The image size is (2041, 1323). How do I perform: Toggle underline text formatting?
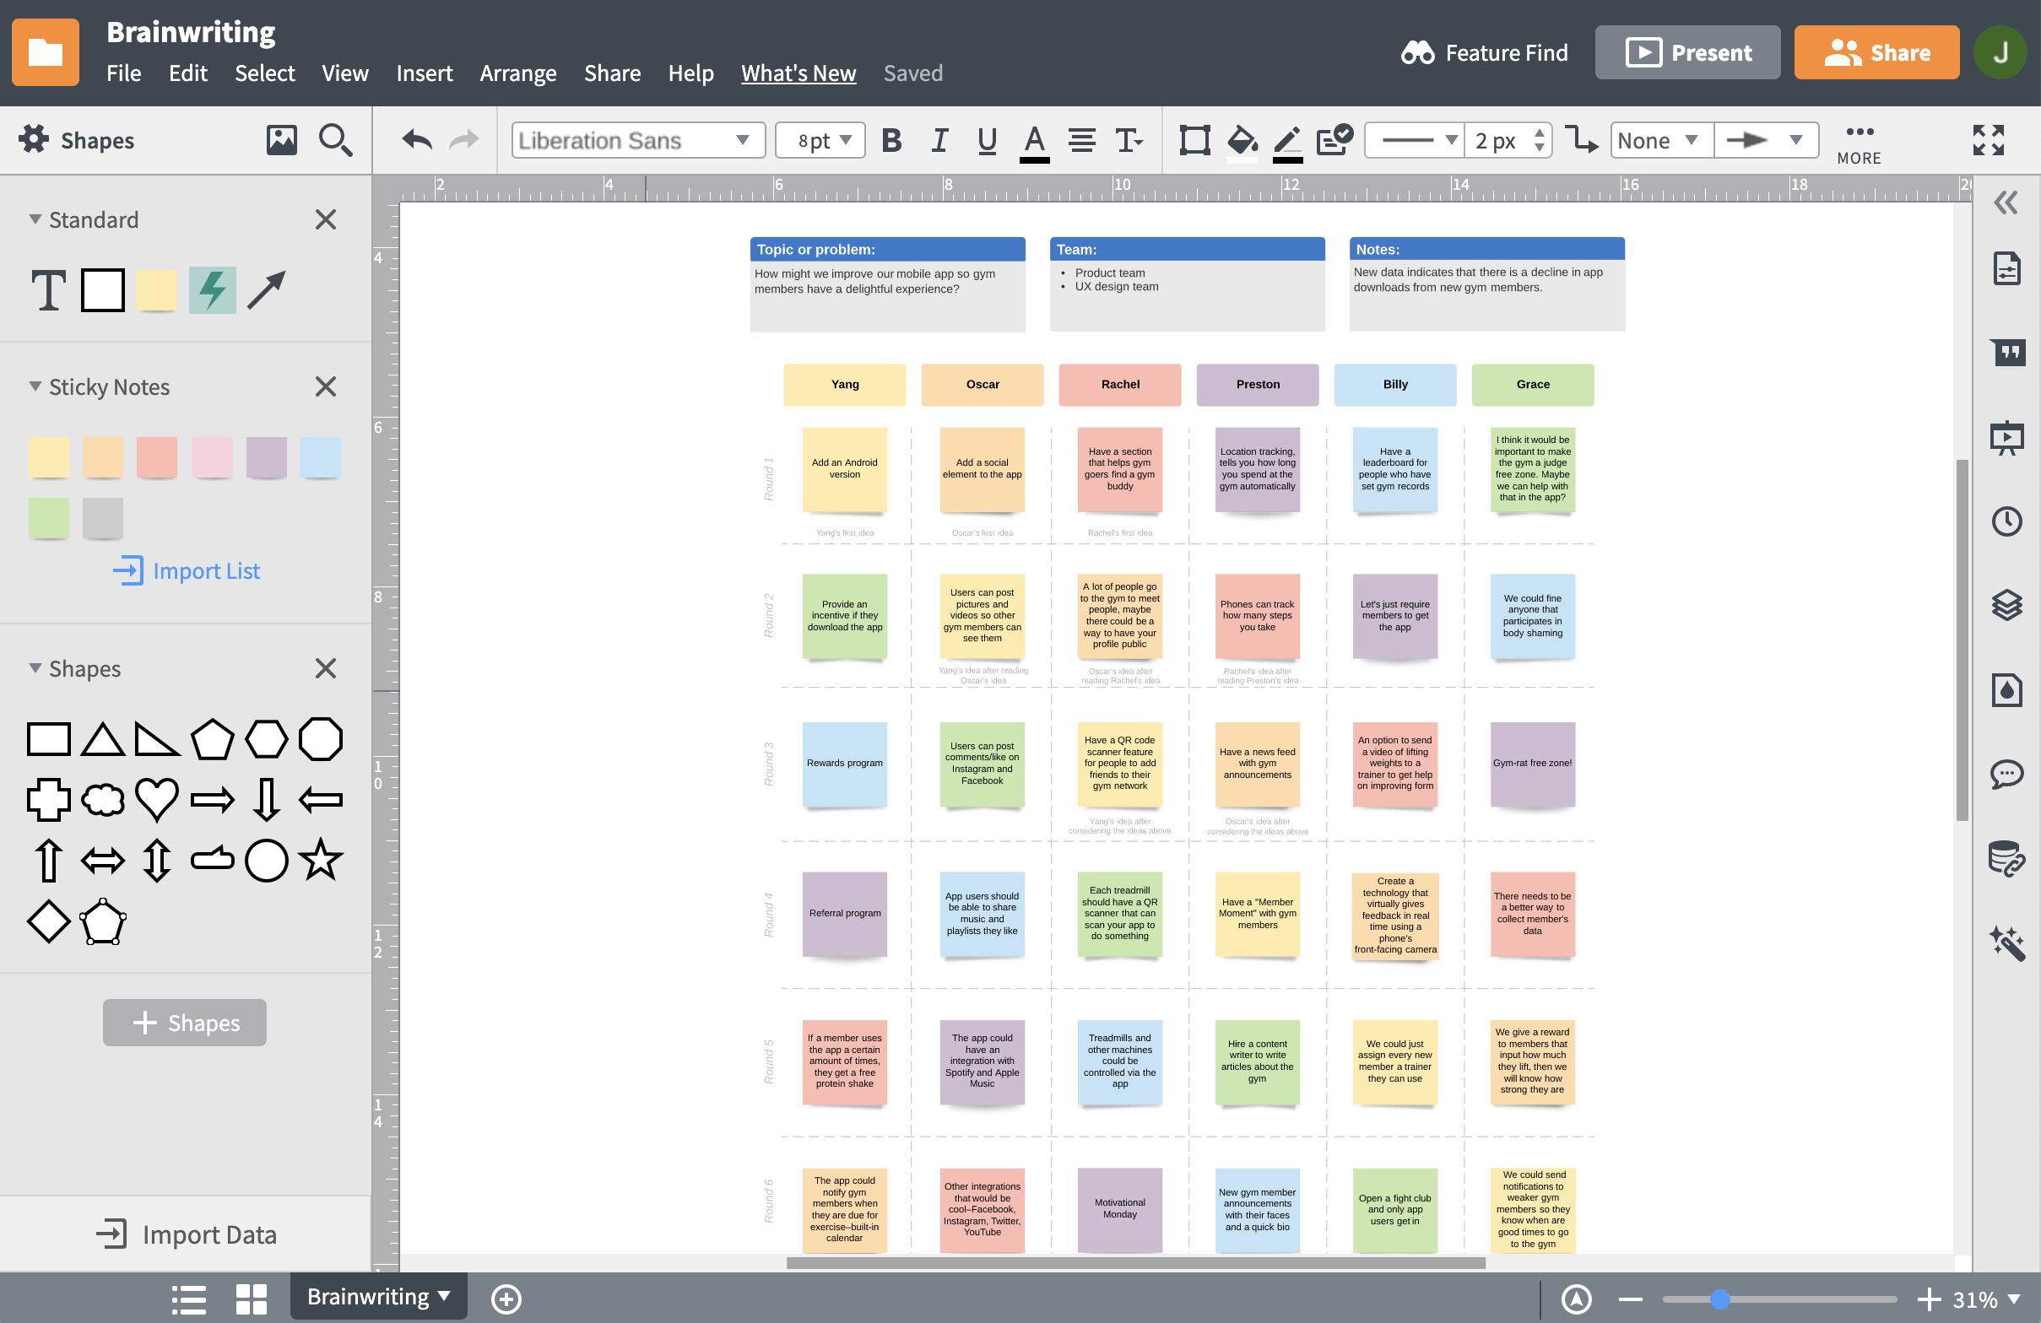pos(986,140)
